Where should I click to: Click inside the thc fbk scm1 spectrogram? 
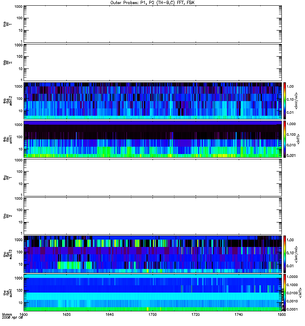(153, 293)
